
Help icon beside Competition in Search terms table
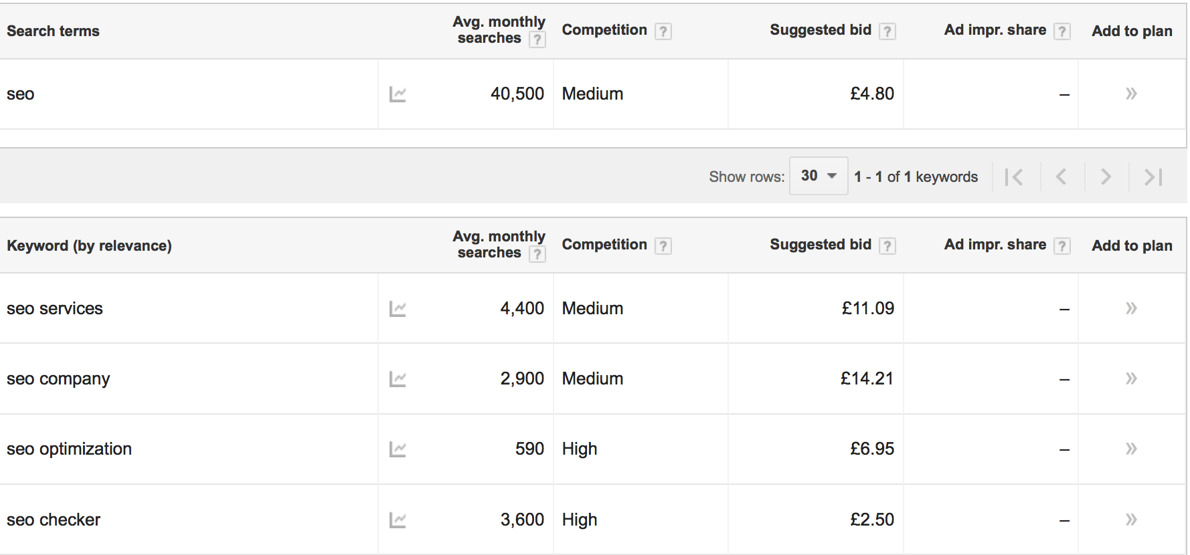click(663, 31)
